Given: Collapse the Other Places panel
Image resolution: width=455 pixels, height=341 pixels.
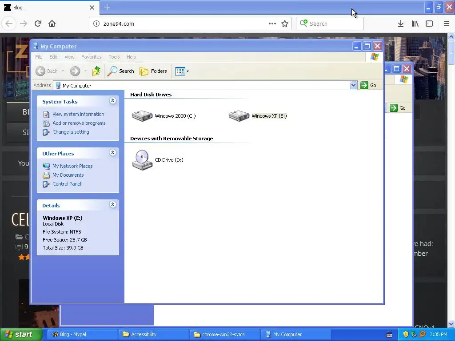Looking at the screenshot, I should tap(112, 153).
